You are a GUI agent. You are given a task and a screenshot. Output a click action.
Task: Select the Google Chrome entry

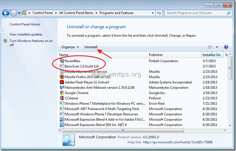click(77, 93)
